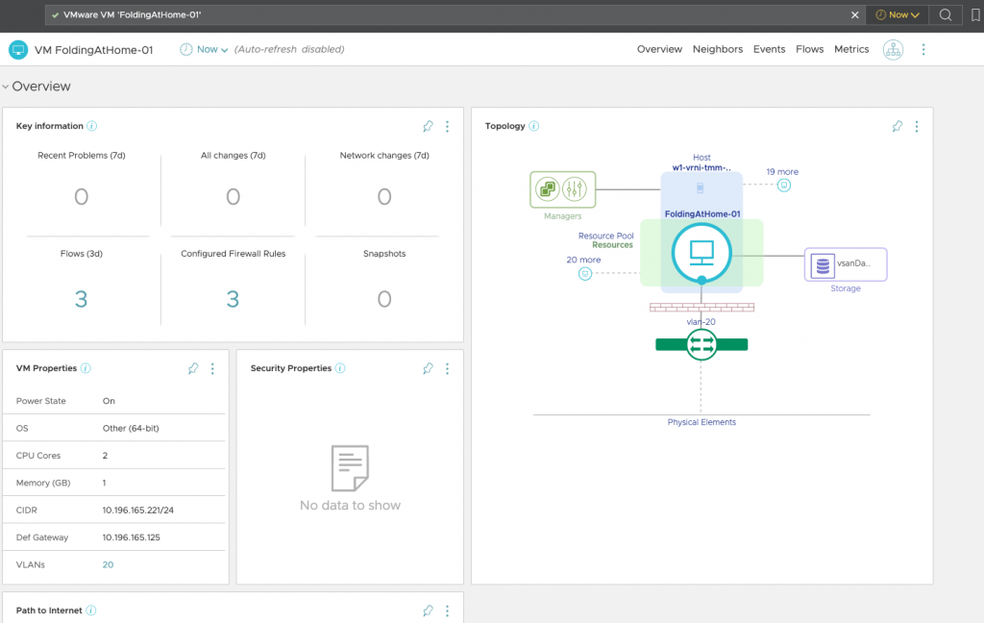Clear the search query with X

tap(855, 15)
